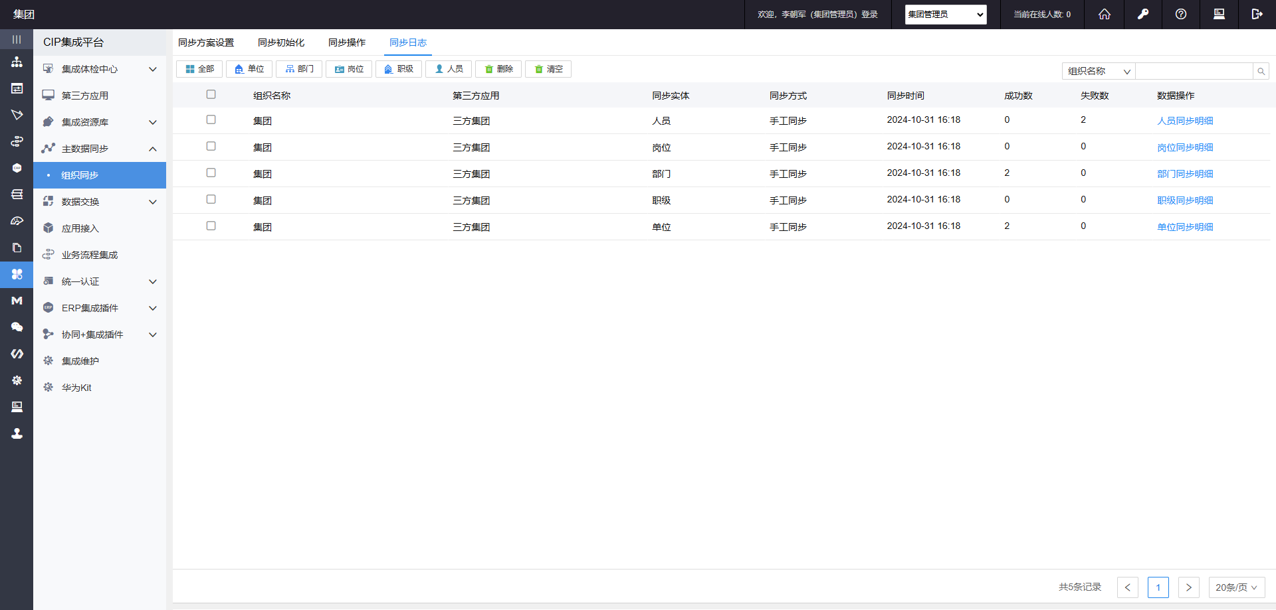This screenshot has height=610, width=1276.
Task: Click the organization chart sidebar icon
Action: (x=17, y=62)
